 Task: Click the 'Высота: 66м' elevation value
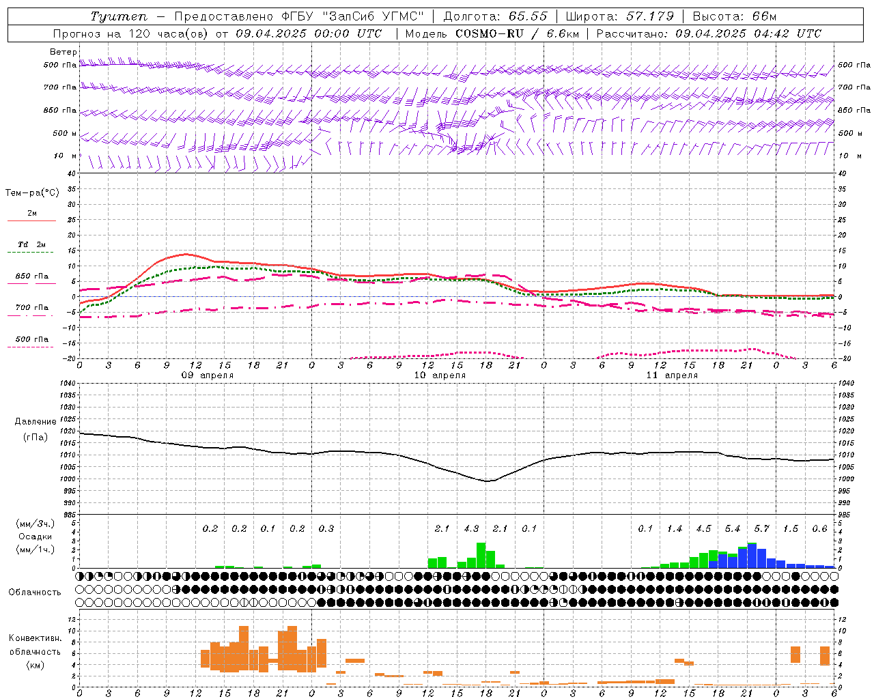click(x=735, y=16)
